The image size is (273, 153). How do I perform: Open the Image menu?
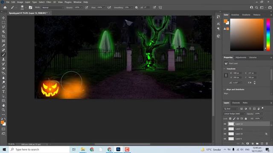point(20,2)
